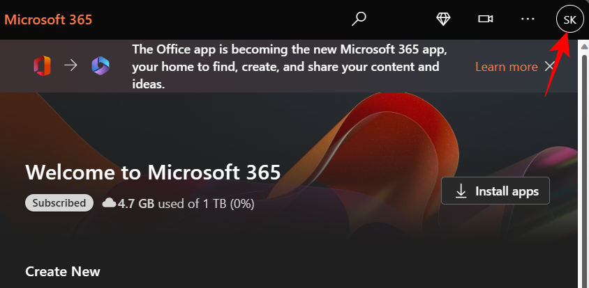Click the video camera icon
This screenshot has width=589, height=288.
pos(486,19)
